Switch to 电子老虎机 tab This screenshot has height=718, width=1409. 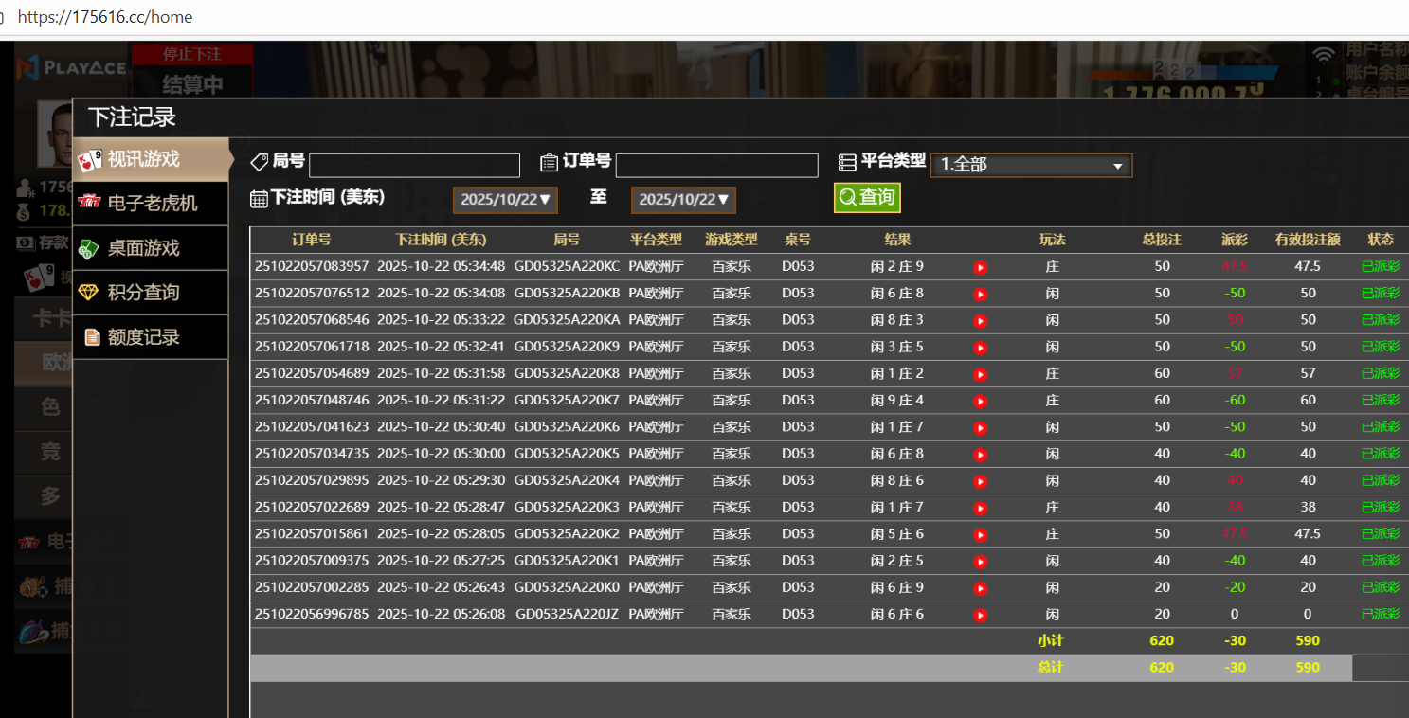(150, 204)
